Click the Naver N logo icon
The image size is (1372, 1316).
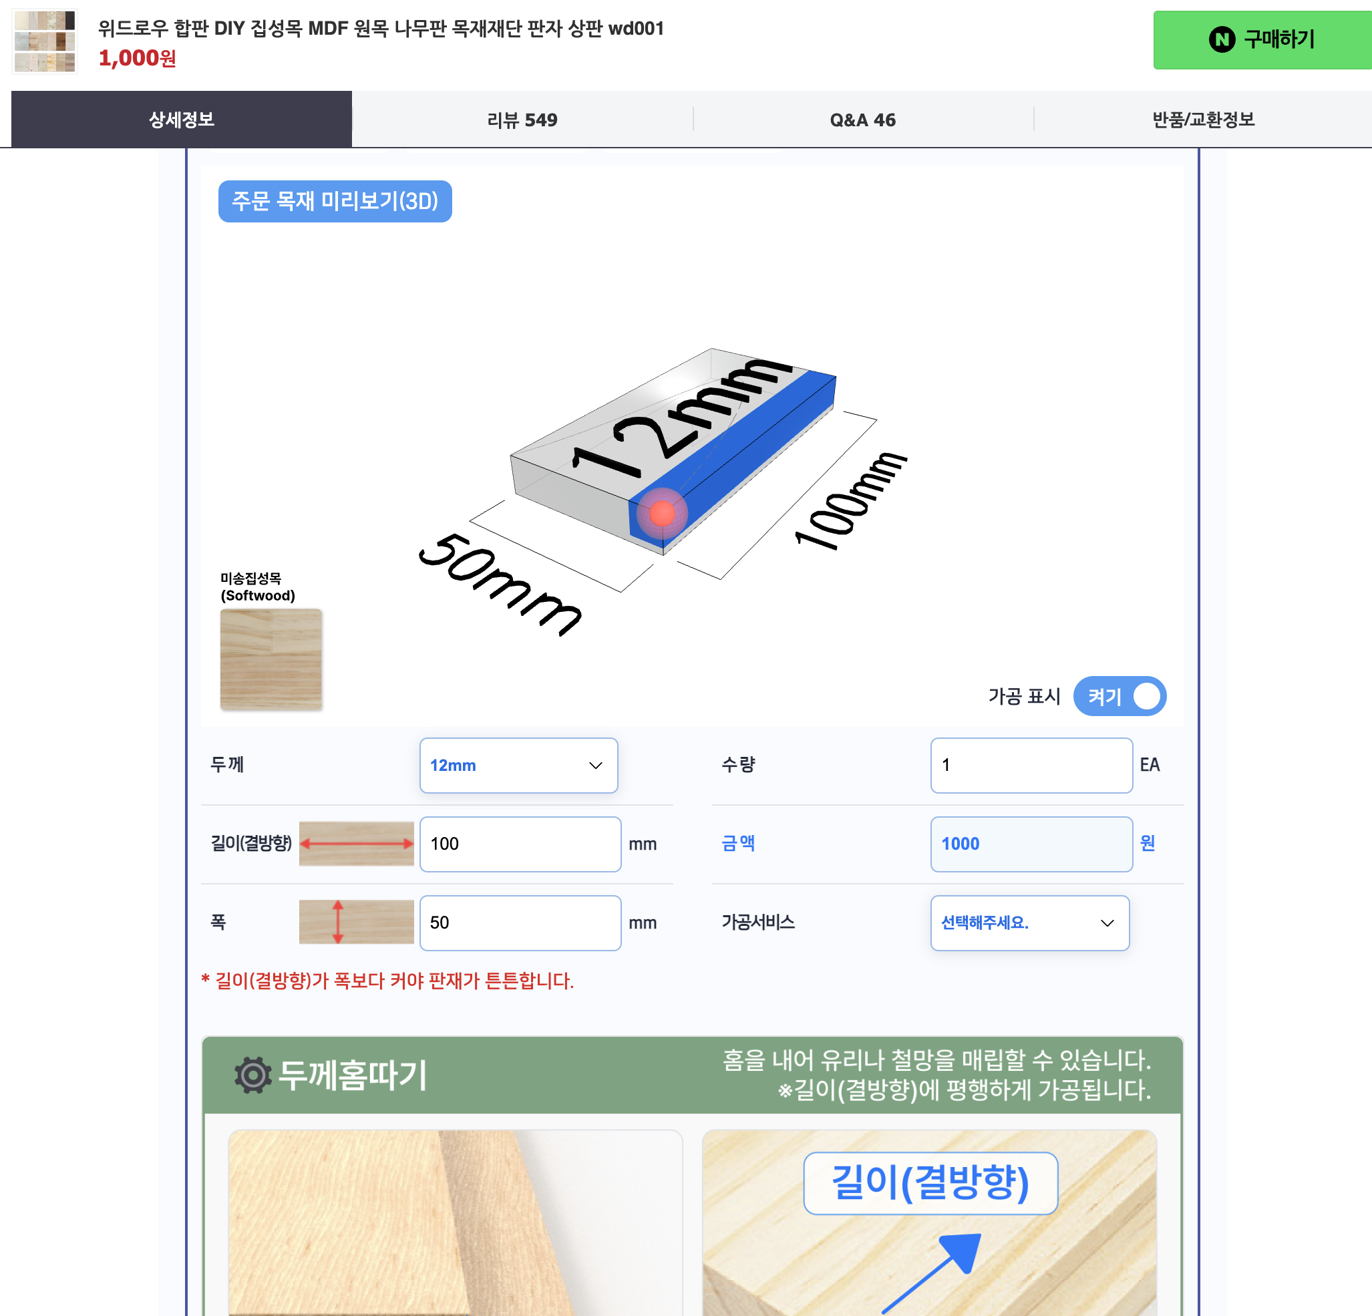tap(1222, 40)
